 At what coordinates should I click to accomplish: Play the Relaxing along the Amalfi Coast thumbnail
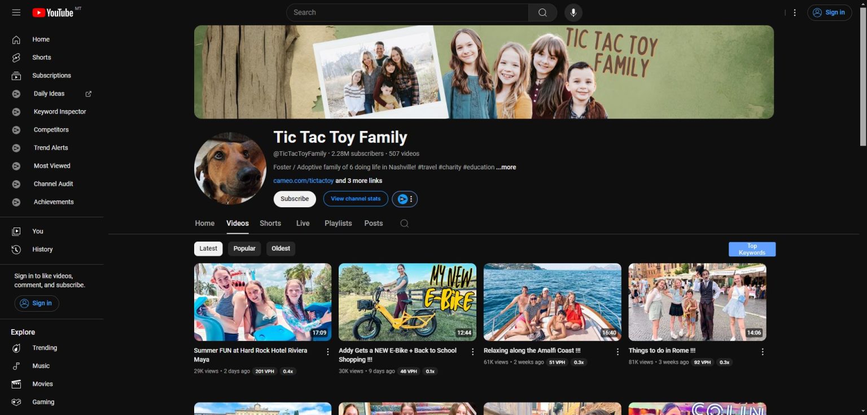[x=552, y=302]
